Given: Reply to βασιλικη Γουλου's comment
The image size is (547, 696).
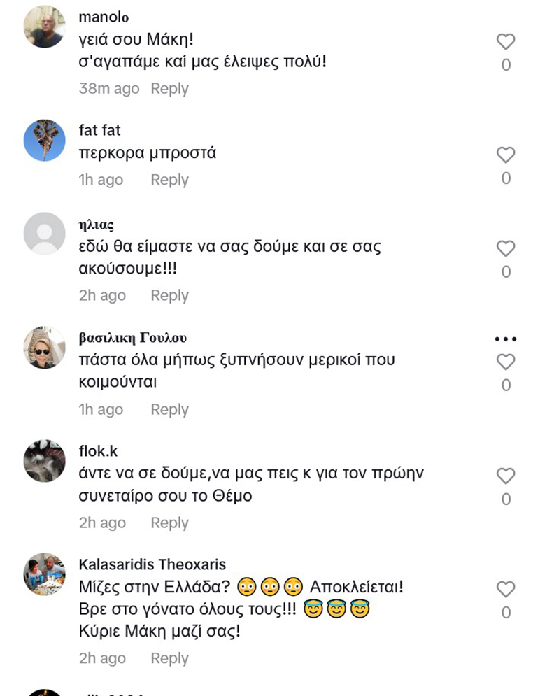Looking at the screenshot, I should click(170, 409).
